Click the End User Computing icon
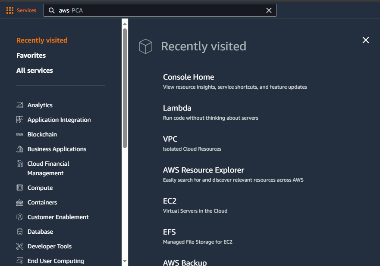The height and width of the screenshot is (266, 380). tap(20, 261)
